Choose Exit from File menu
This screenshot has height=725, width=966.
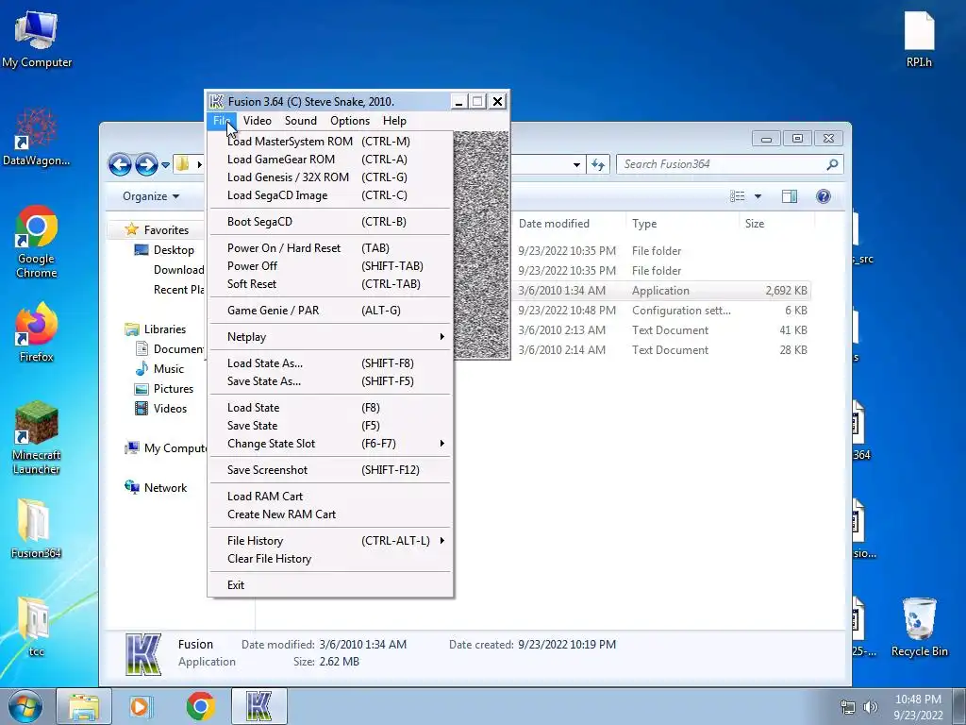[x=331, y=585]
